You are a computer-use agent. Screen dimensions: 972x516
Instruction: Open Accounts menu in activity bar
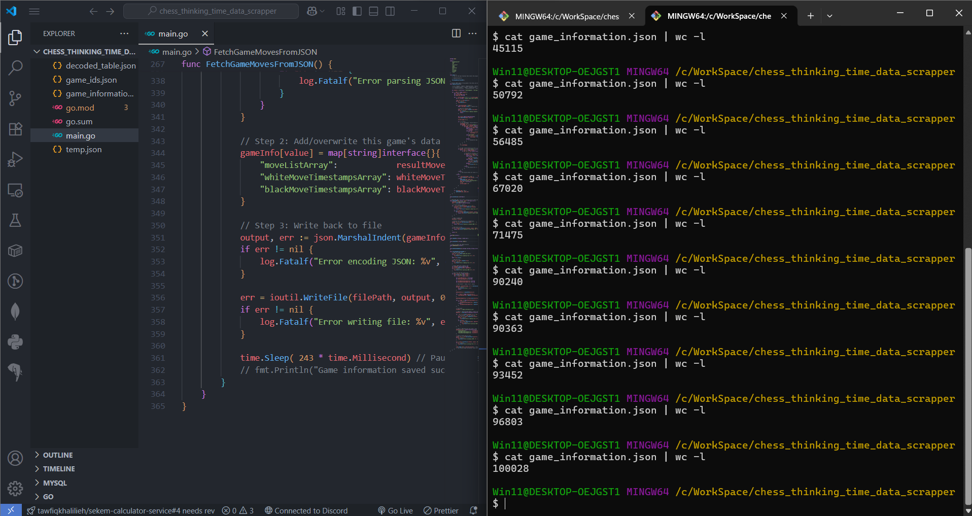point(15,458)
